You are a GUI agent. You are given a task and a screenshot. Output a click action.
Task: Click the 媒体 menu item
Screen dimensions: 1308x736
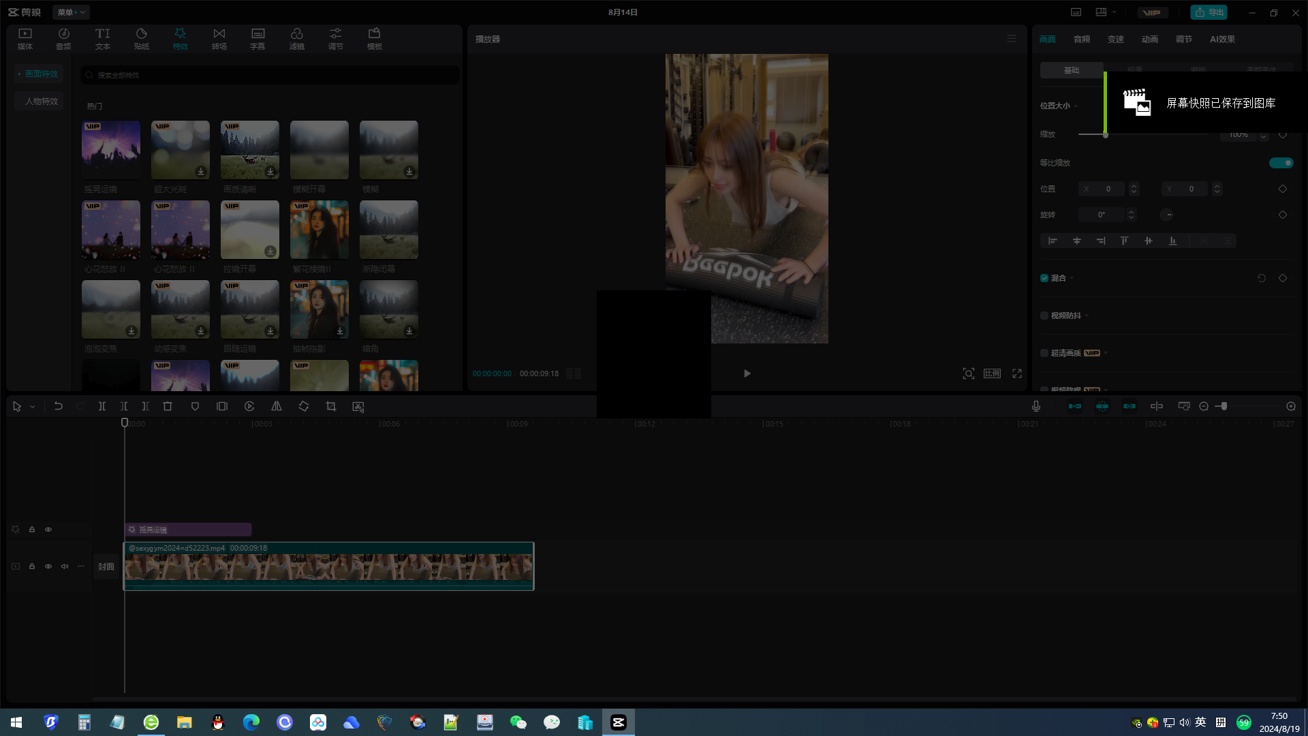[x=25, y=39]
